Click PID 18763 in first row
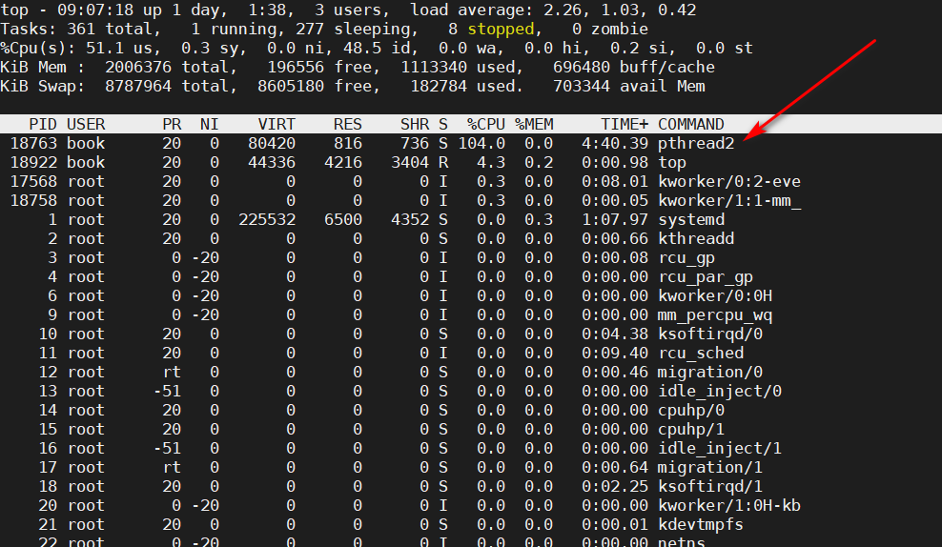Screen dimensions: 942x547 33,144
